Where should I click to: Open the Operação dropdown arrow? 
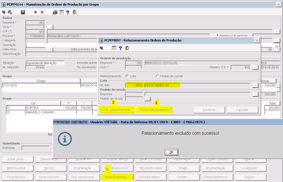coord(277,45)
